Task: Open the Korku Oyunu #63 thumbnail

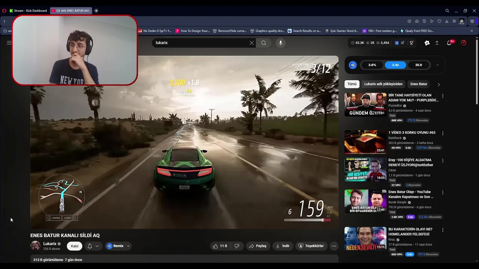Action: coord(365,142)
